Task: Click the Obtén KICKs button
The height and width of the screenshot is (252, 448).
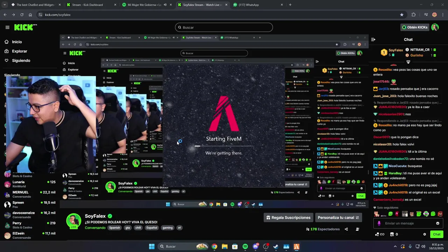Action: [415, 27]
